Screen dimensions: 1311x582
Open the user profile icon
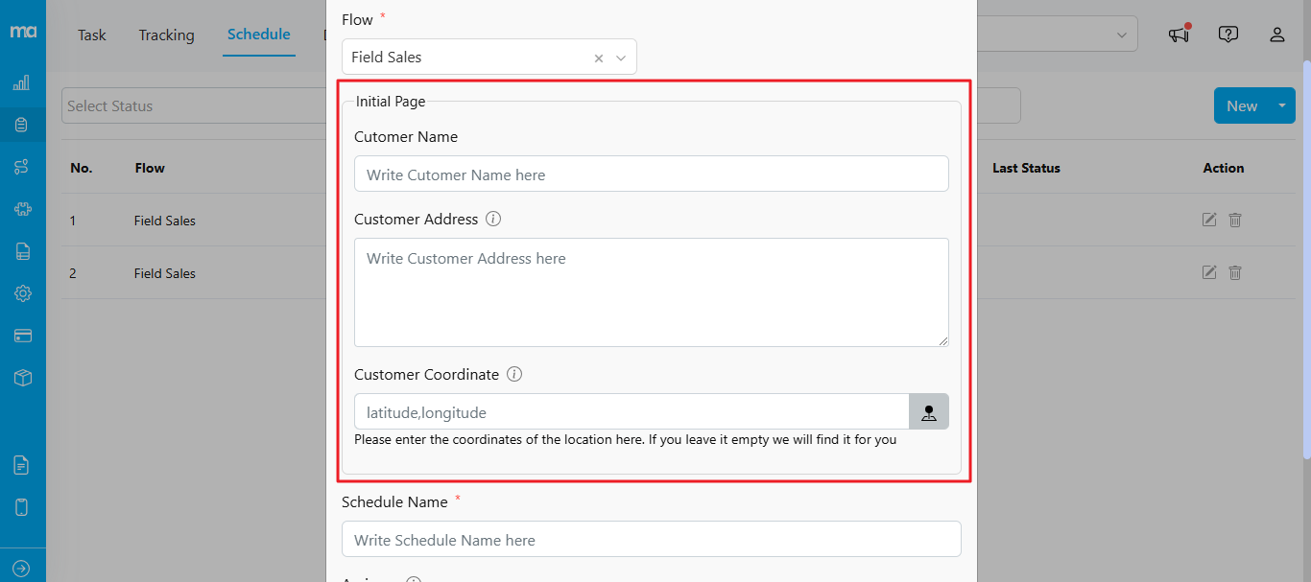(x=1276, y=35)
